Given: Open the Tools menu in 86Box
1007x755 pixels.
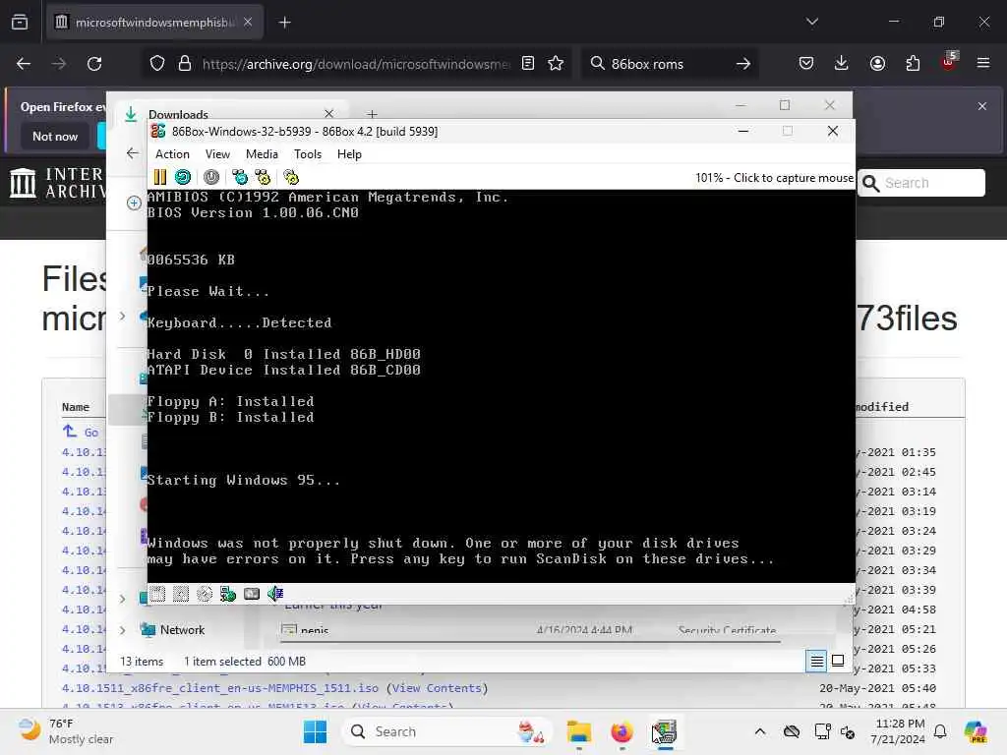Looking at the screenshot, I should click(308, 154).
